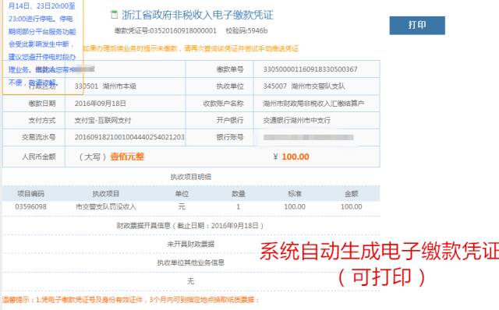Select the 未开具财政票据 status text
499x310 pixels.
coord(190,245)
